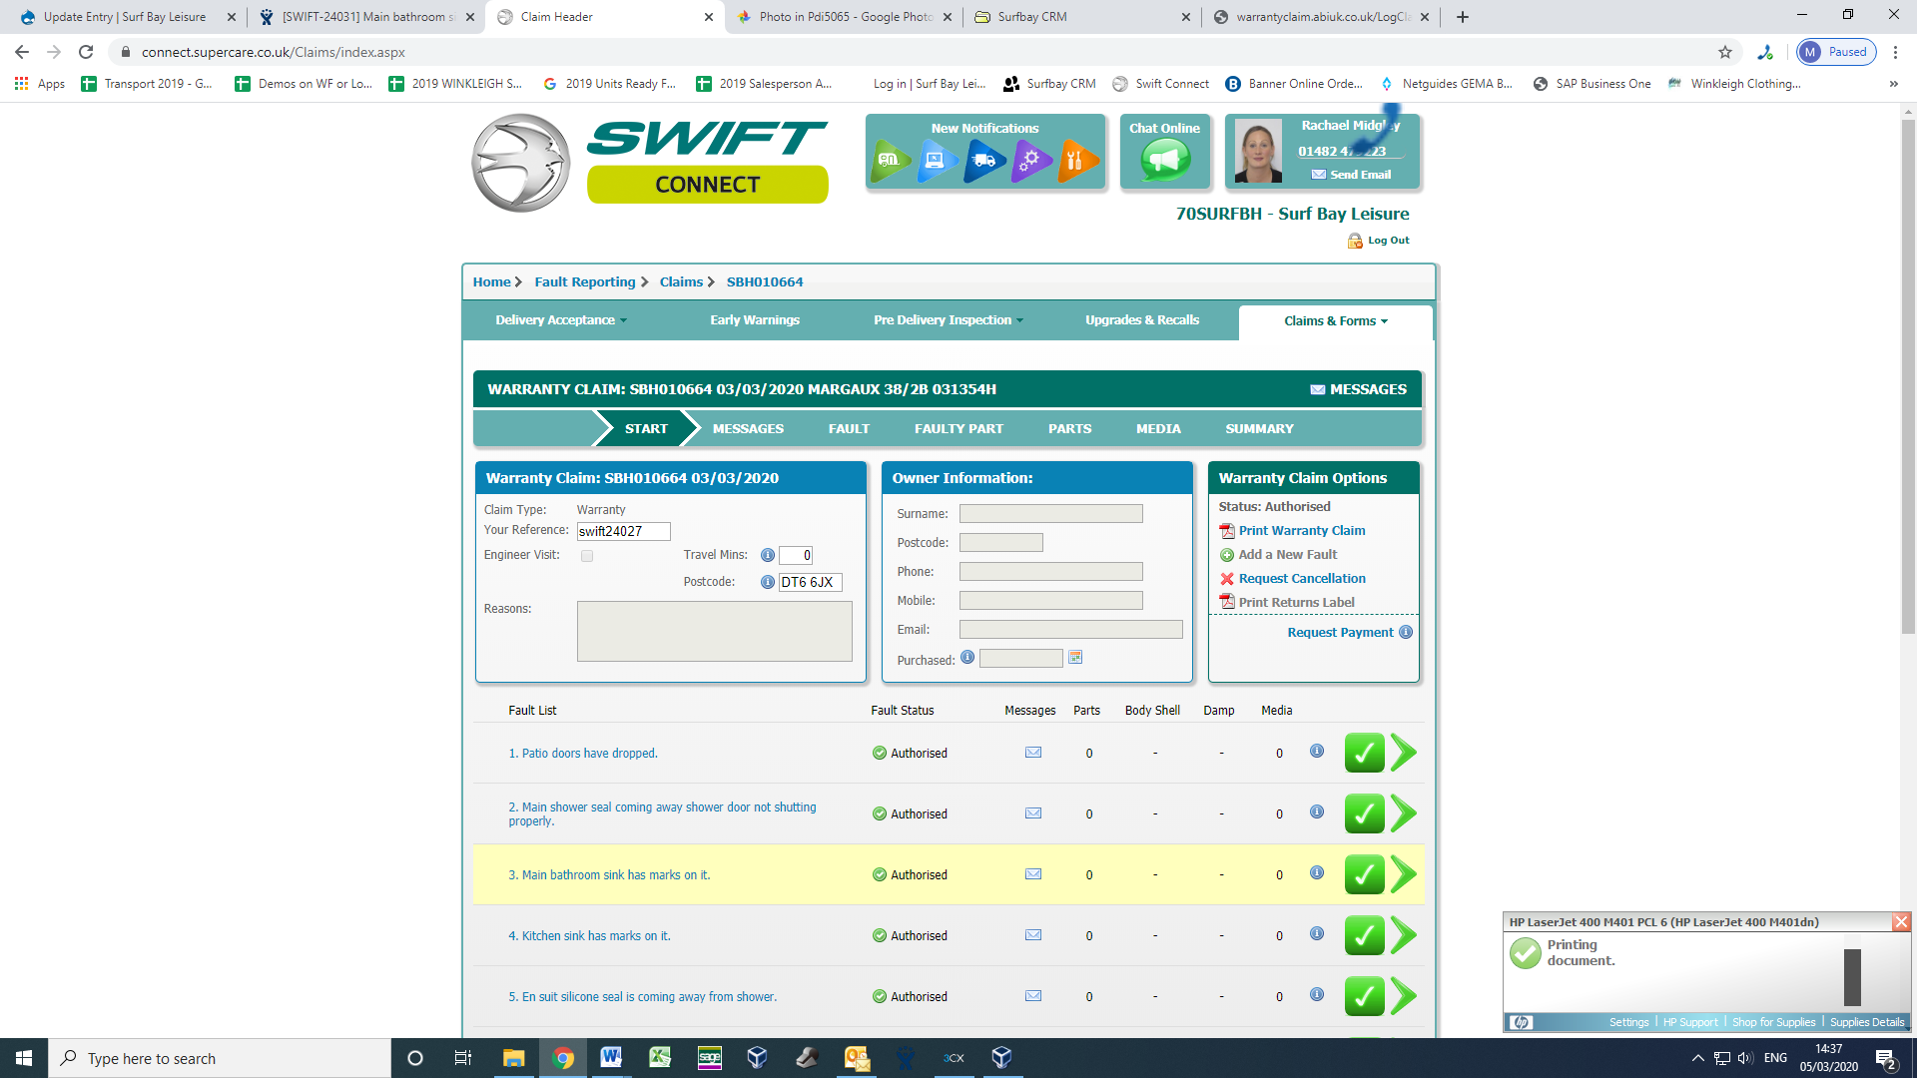Toggle the Engineer Visit checkbox

point(587,556)
